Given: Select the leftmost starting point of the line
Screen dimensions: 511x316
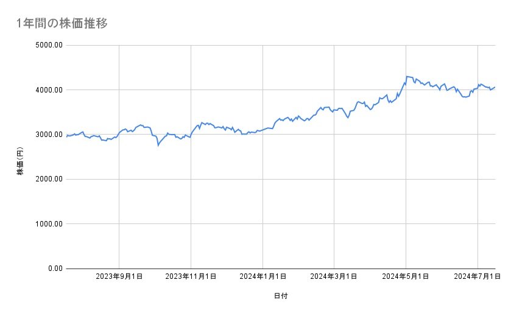Looking at the screenshot, I should pyautogui.click(x=66, y=136).
